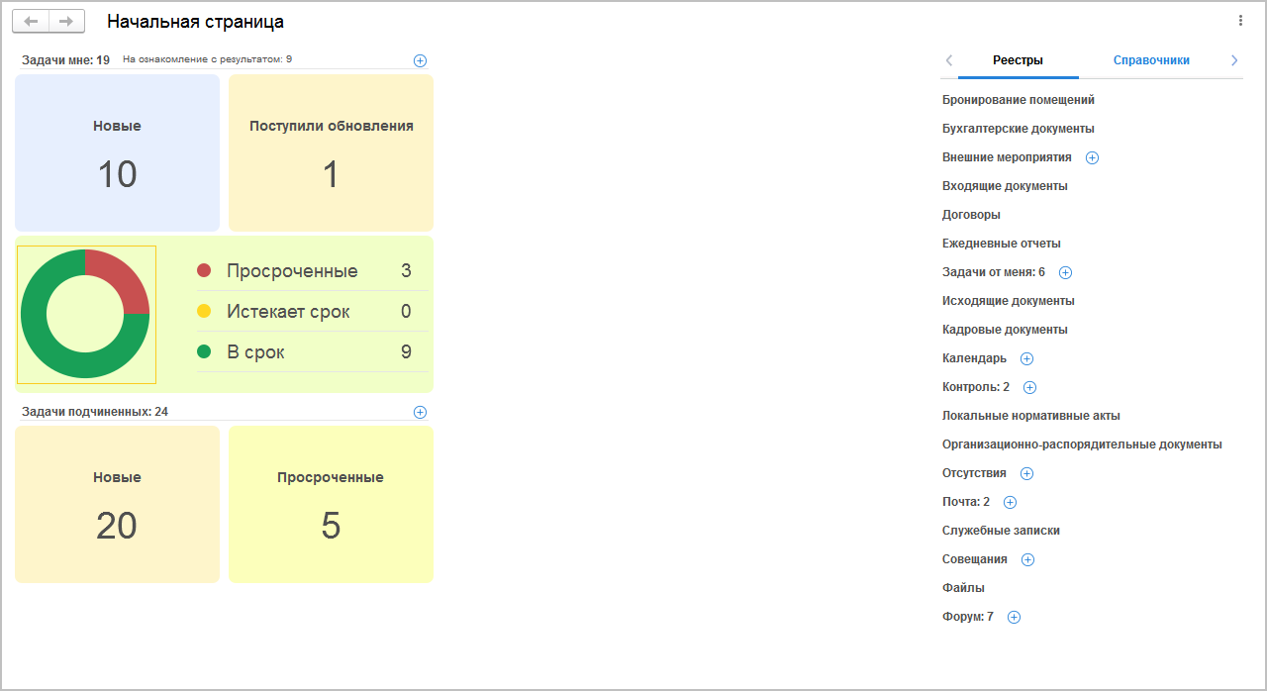Switch to the Реестры tab
Viewport: 1267px width, 691px height.
(x=1018, y=60)
